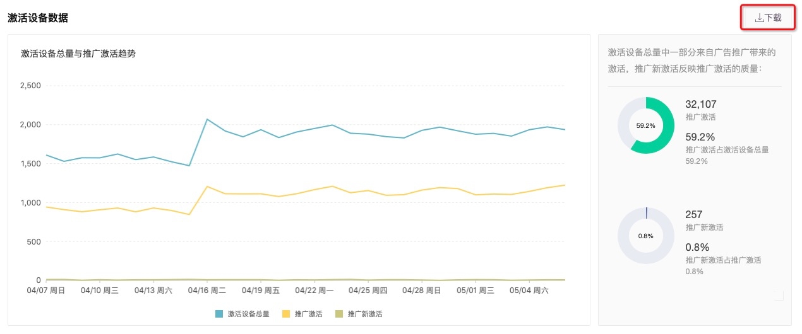Viewport: 802px width, 334px height.
Task: Click the 32,107 推广激活 value
Action: coord(701,105)
